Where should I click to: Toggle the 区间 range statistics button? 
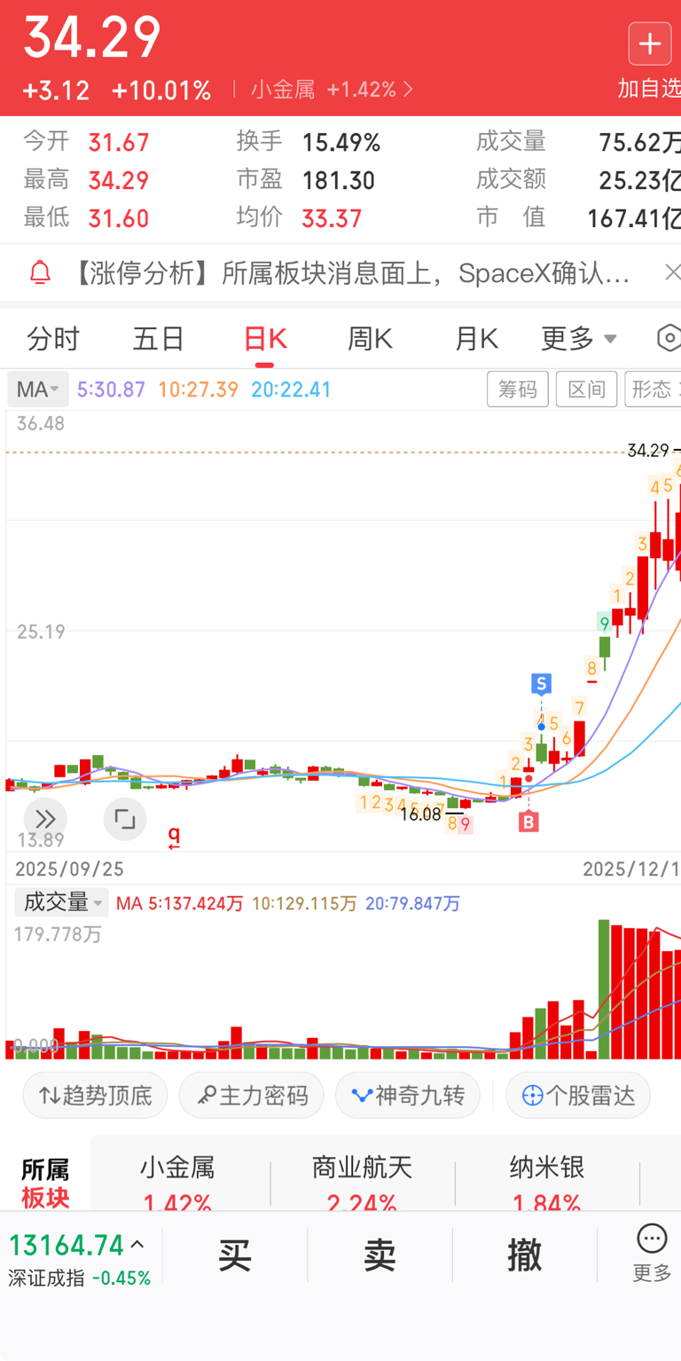pyautogui.click(x=586, y=389)
